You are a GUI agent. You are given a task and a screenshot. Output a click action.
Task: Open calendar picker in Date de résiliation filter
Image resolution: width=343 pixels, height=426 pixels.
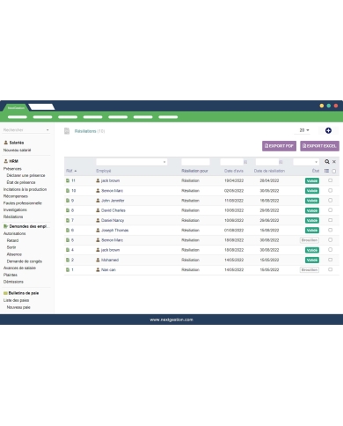[281, 162]
